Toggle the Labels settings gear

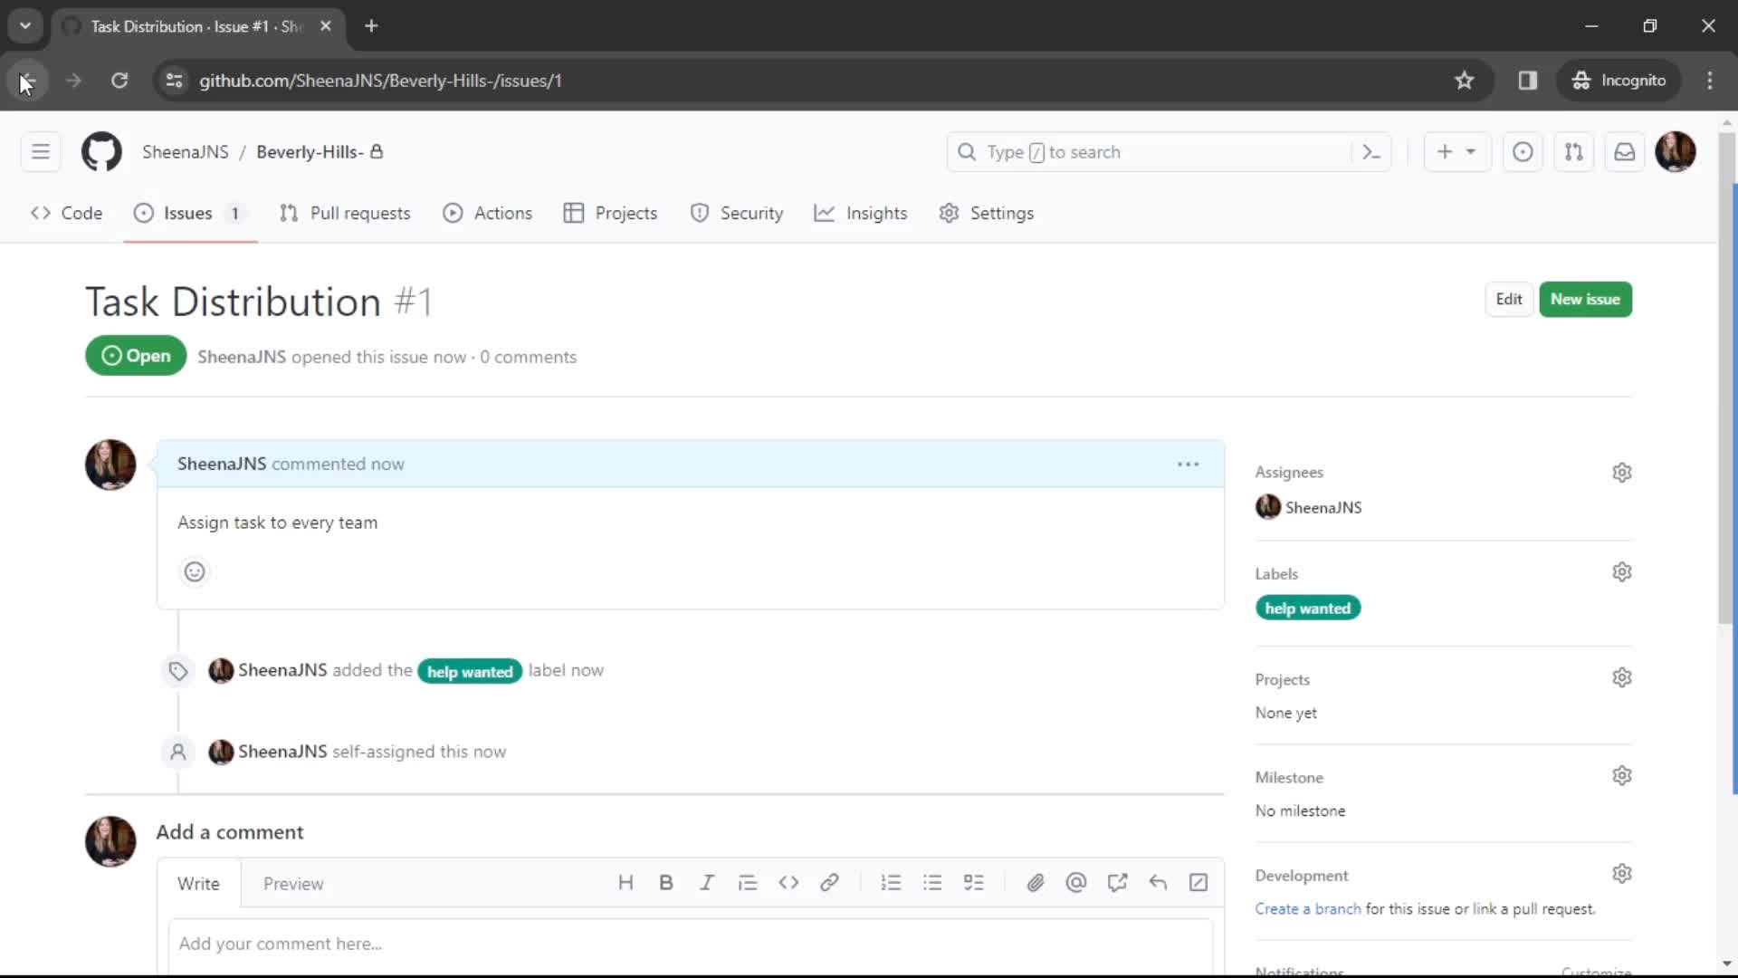[x=1621, y=572]
